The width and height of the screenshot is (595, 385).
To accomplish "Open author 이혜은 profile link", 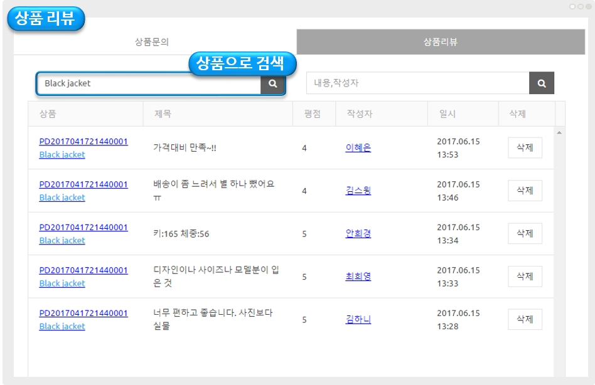I will click(x=358, y=148).
